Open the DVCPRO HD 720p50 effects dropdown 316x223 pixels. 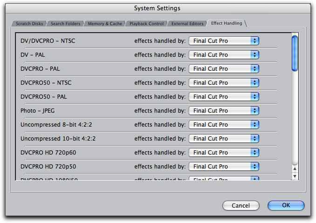point(224,167)
